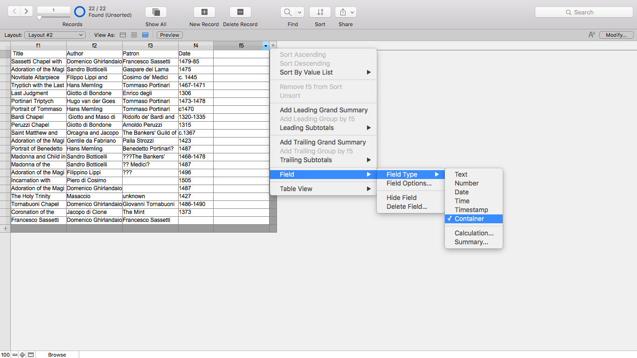The height and width of the screenshot is (358, 637).
Task: Open the Find options dropdown arrow
Action: coord(300,12)
